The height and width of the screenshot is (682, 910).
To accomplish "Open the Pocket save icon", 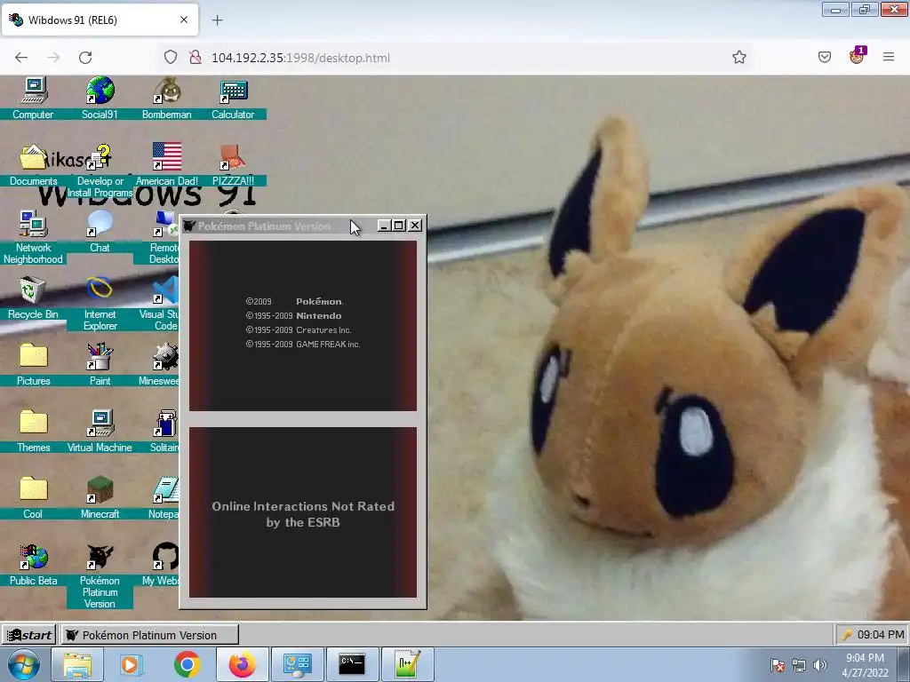I will pyautogui.click(x=825, y=57).
